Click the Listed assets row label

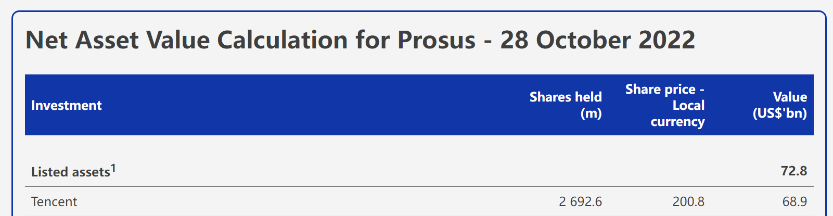pos(70,172)
